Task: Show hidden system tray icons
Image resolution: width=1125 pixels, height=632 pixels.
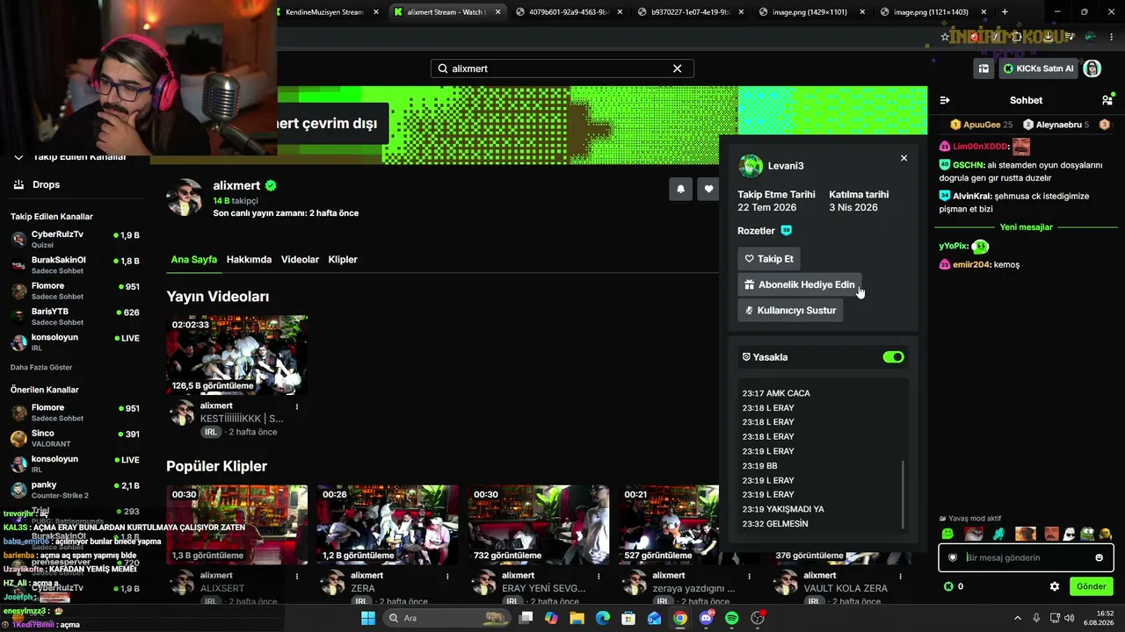Action: [x=1019, y=618]
